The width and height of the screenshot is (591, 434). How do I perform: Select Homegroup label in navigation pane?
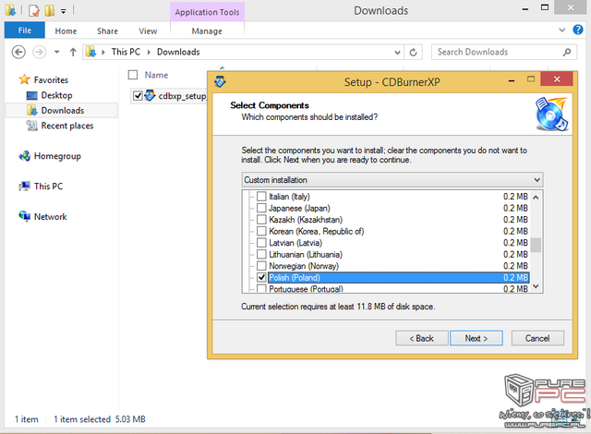pos(57,156)
